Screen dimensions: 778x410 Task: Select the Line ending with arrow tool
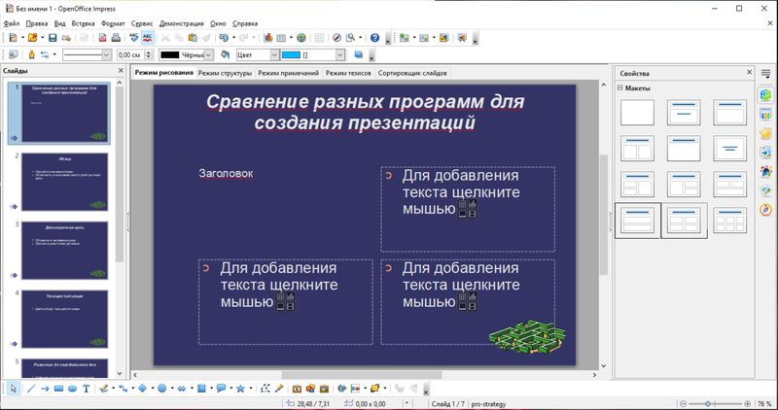point(45,389)
